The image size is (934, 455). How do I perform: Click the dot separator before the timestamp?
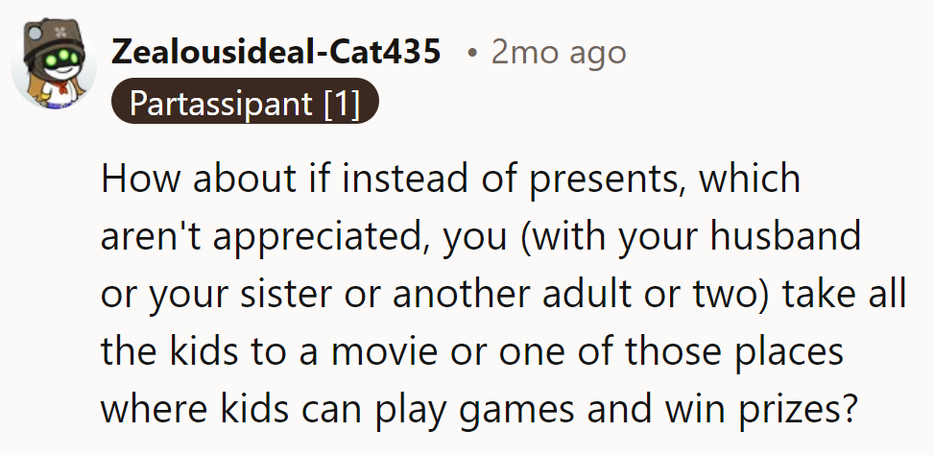471,52
